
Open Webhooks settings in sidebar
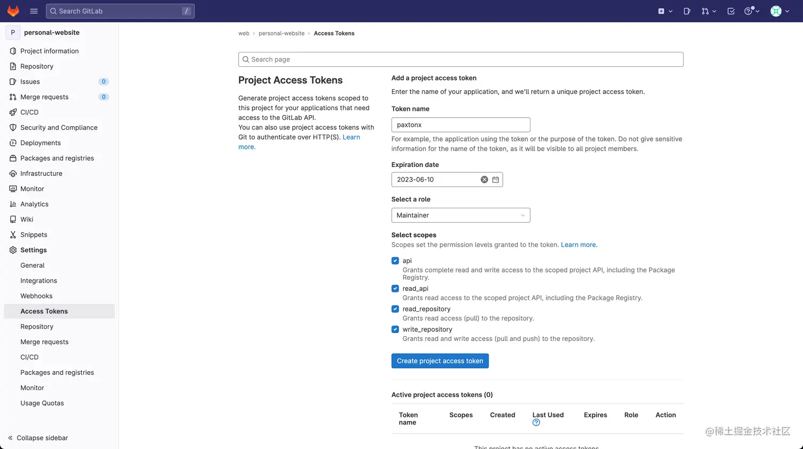click(x=36, y=296)
